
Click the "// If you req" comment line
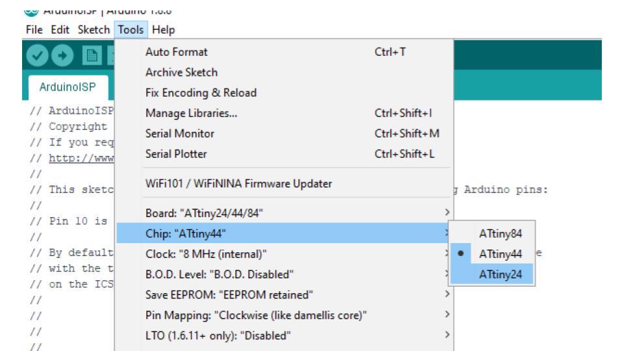tap(71, 142)
